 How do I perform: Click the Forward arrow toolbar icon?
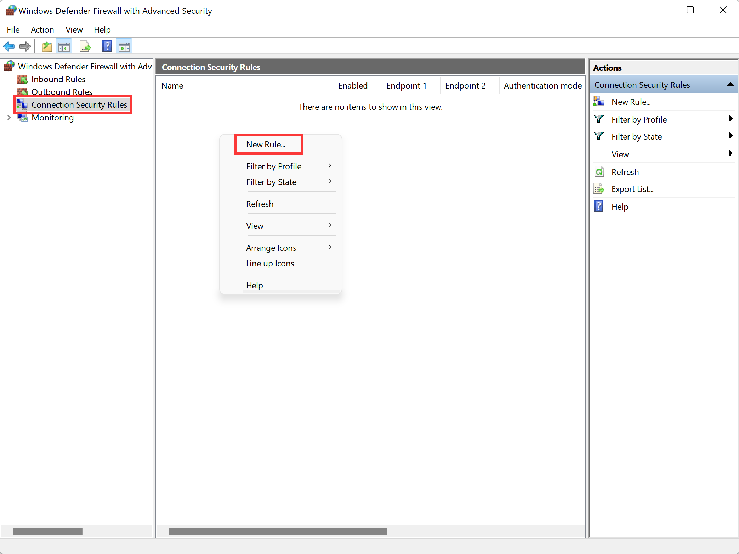[x=25, y=46]
